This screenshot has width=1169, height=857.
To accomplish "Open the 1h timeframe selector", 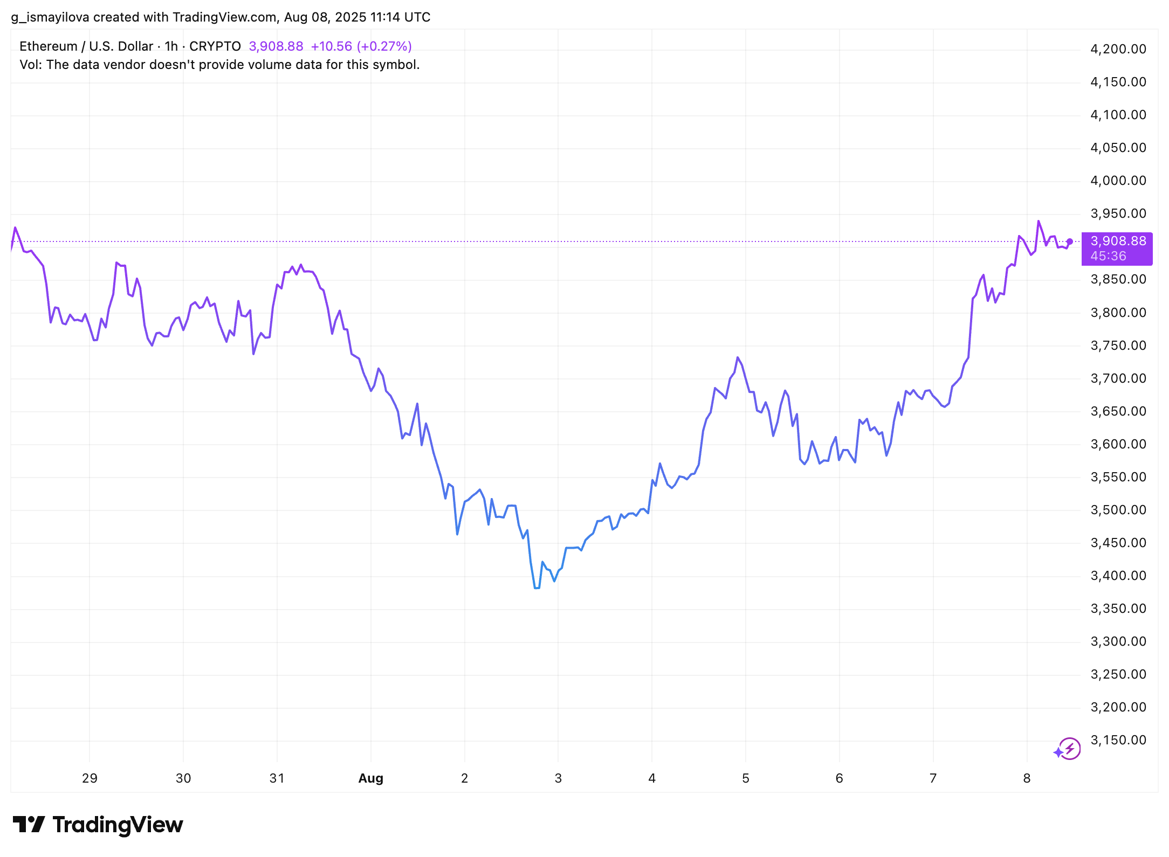I will click(171, 46).
